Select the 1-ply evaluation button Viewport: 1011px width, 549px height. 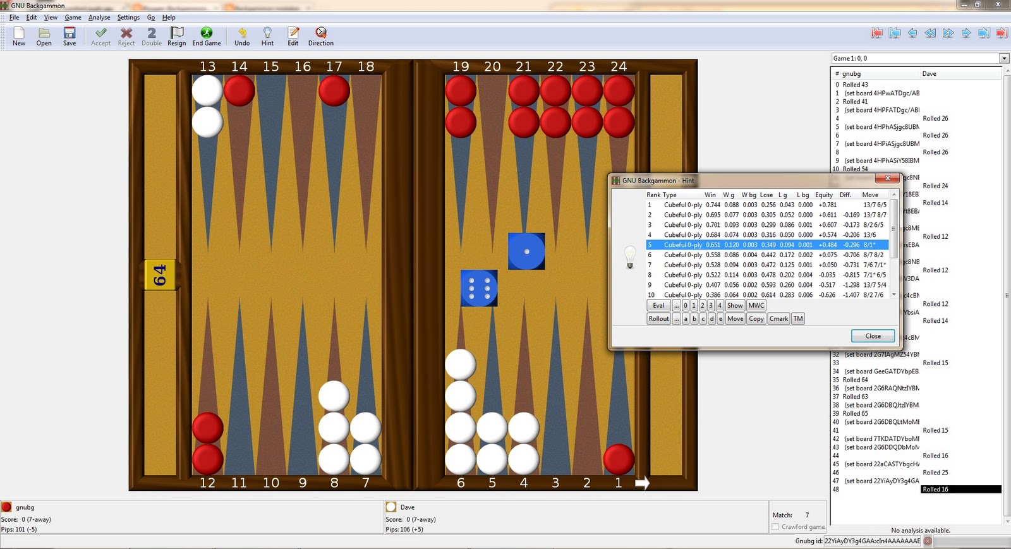pyautogui.click(x=694, y=306)
